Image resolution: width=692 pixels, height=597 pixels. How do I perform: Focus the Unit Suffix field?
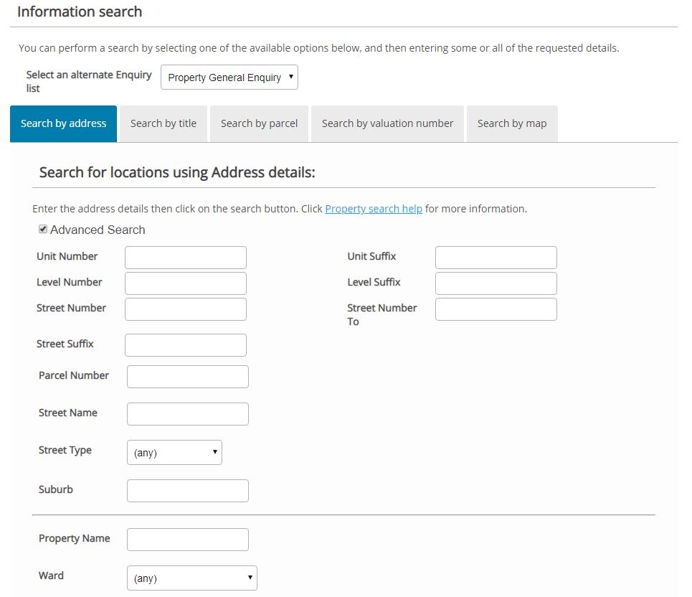click(496, 258)
